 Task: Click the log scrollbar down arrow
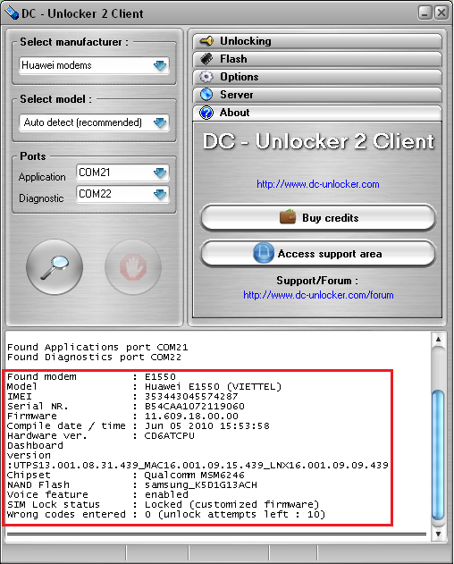point(438,534)
